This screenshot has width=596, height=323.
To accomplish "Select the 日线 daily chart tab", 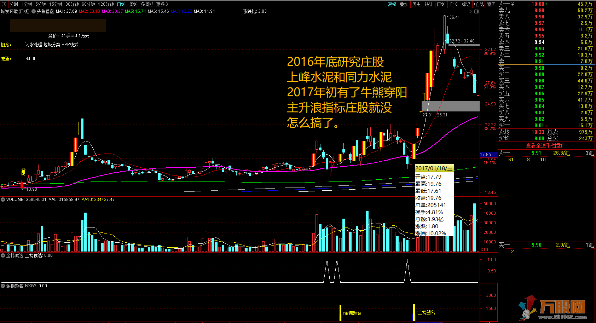I will tap(121, 4).
